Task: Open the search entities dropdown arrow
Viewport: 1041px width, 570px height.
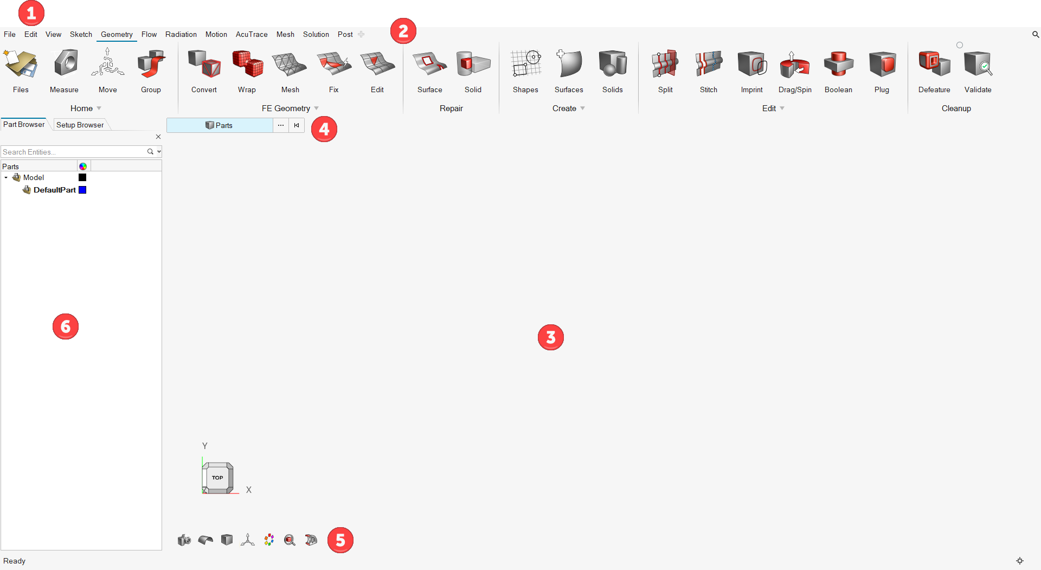Action: (x=159, y=152)
